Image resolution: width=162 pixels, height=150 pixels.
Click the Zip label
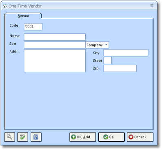pyautogui.click(x=95, y=68)
